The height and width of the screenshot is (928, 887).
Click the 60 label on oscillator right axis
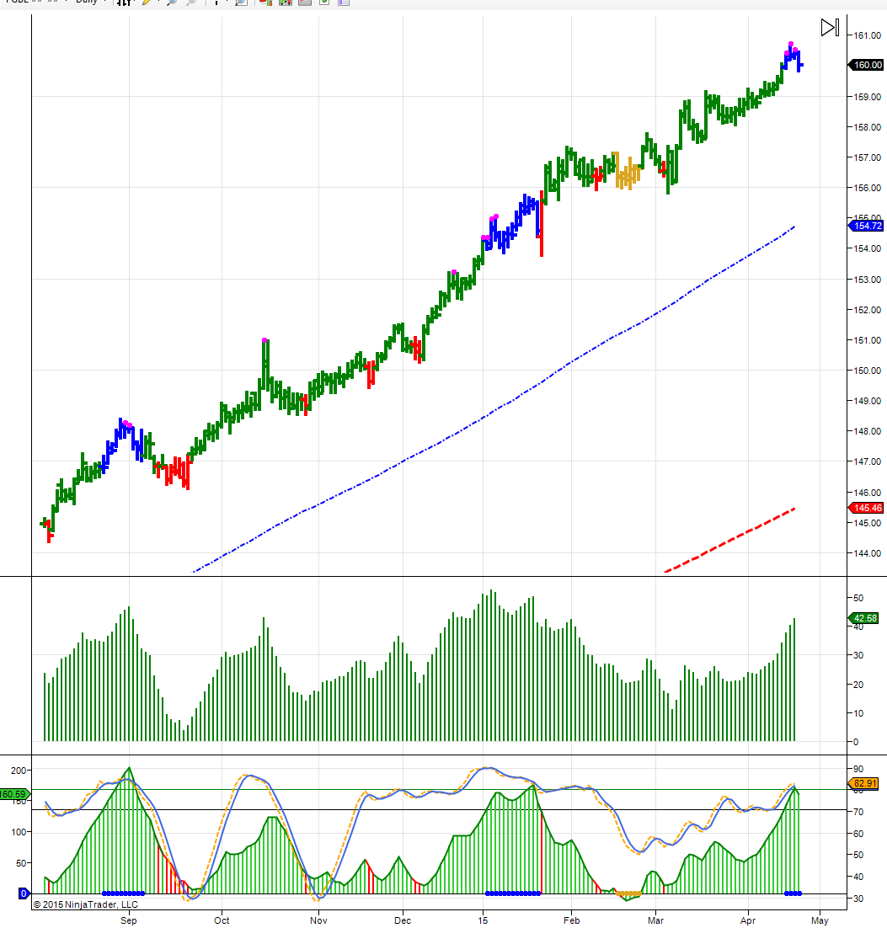tap(858, 834)
